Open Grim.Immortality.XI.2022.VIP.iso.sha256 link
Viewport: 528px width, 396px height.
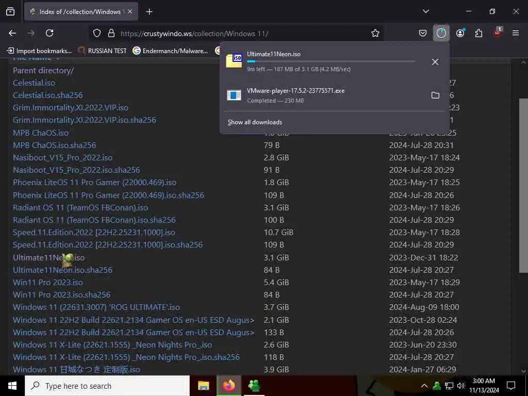pos(84,120)
